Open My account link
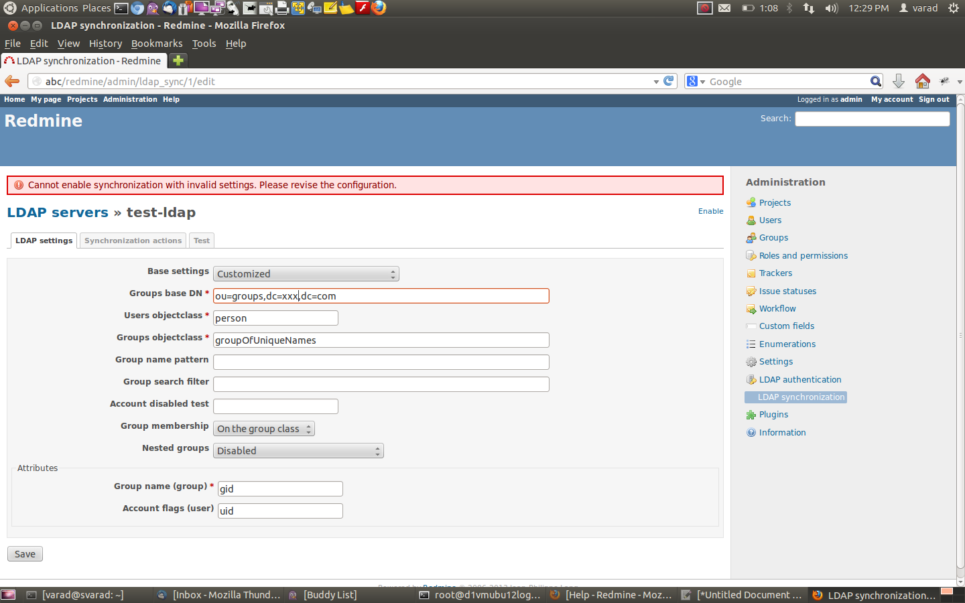Viewport: 965px width, 603px height. click(x=891, y=99)
